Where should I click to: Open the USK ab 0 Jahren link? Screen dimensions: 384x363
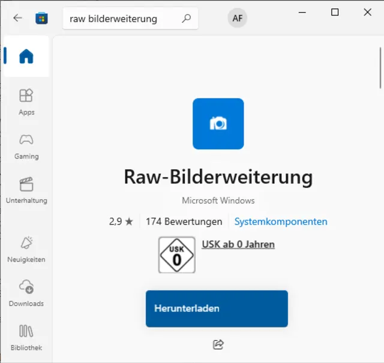[238, 244]
